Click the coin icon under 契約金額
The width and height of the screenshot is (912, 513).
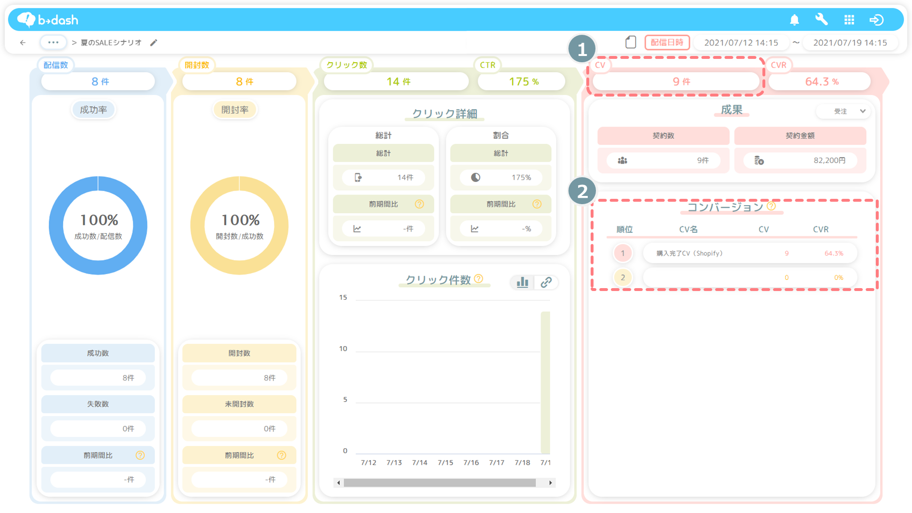[x=759, y=160]
